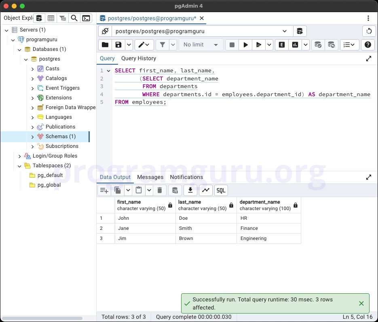This screenshot has width=378, height=322.
Task: Open the copy options dropdown arrow
Action: pyautogui.click(x=128, y=190)
